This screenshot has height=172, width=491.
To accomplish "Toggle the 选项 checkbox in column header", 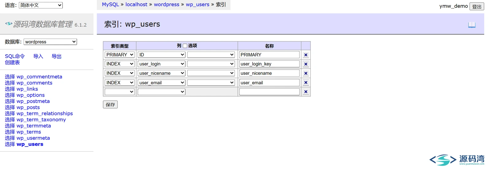I will (185, 46).
